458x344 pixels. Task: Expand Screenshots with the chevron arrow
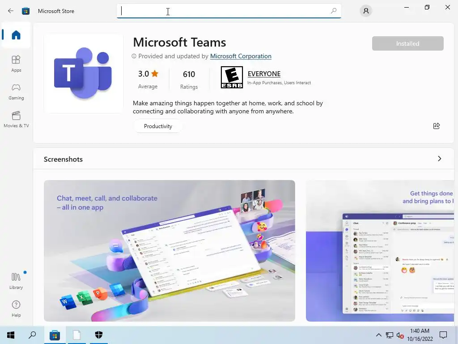pyautogui.click(x=439, y=159)
